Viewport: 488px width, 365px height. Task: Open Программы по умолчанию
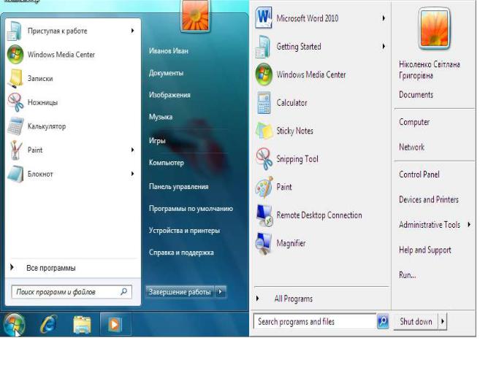click(x=191, y=209)
